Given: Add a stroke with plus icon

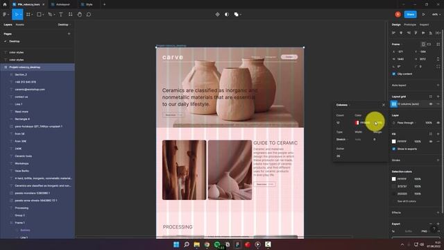Looking at the screenshot, I should [x=438, y=160].
